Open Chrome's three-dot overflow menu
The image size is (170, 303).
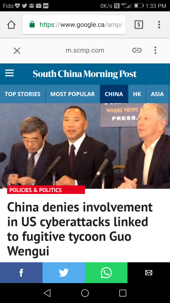click(x=159, y=25)
